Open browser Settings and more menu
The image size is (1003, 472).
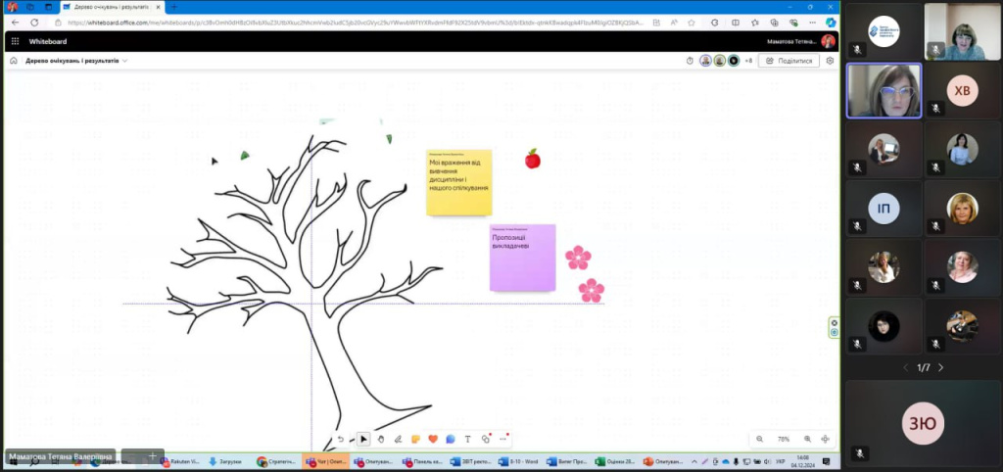coord(813,22)
